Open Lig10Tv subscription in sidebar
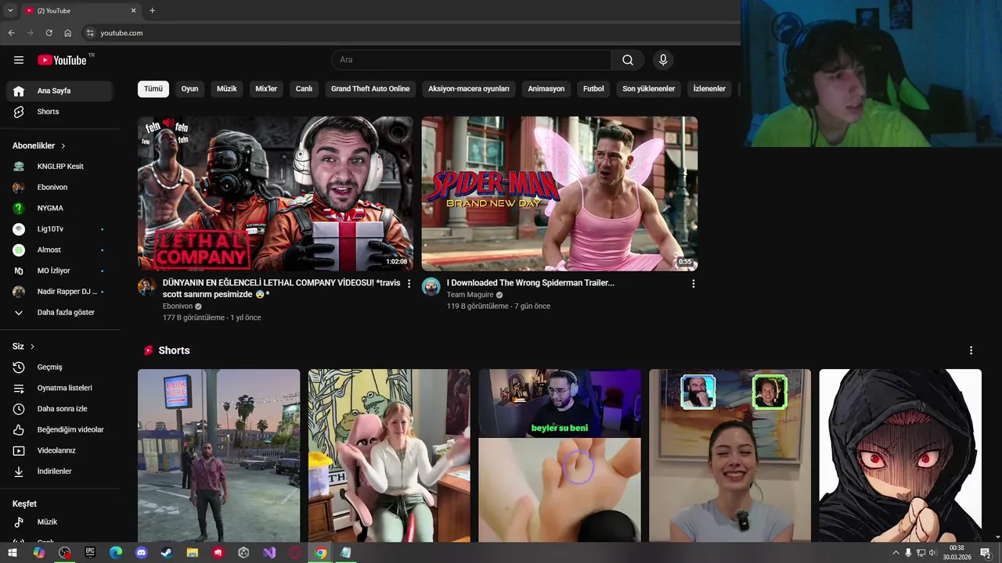 point(59,229)
